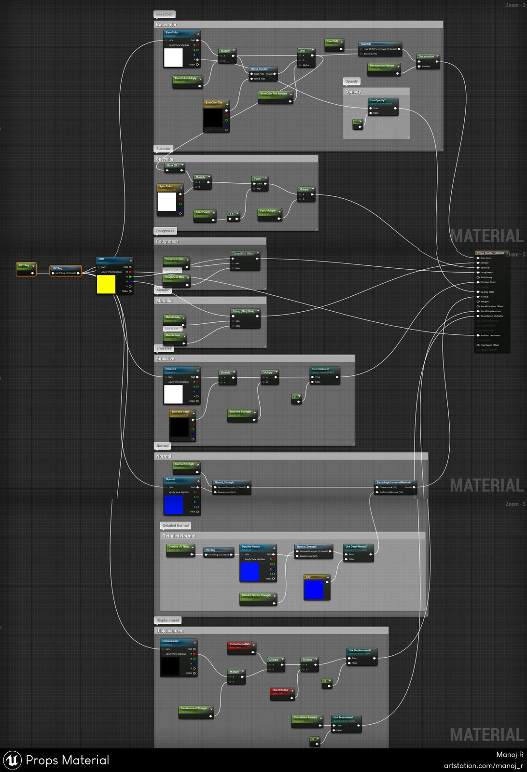Select the Blend_Overlay function node

click(264, 74)
